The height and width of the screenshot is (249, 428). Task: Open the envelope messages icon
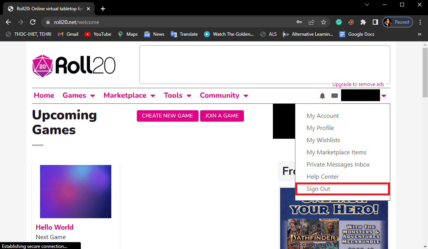[x=334, y=95]
